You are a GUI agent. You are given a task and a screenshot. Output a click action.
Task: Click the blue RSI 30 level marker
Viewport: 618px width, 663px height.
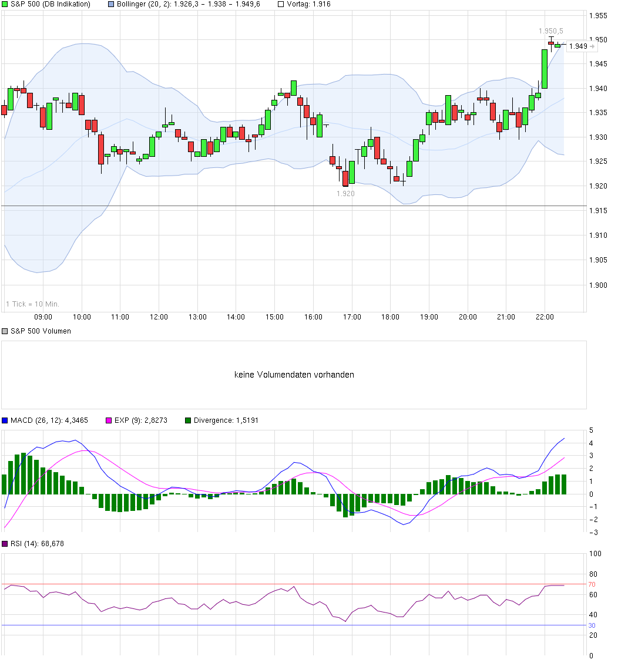tap(592, 625)
